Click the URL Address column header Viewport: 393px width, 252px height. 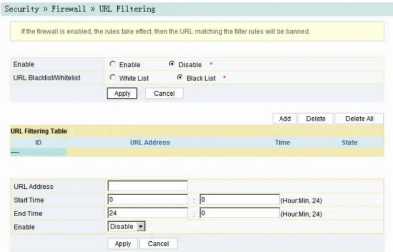tap(150, 143)
